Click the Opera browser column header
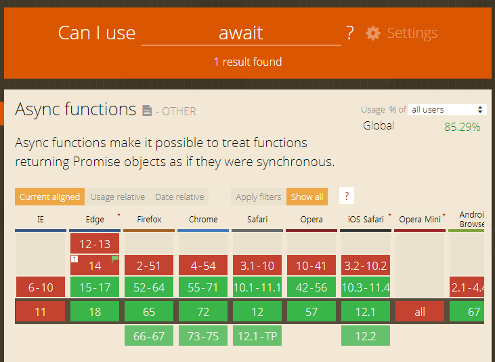Screen dimensions: 495x362 [311, 220]
